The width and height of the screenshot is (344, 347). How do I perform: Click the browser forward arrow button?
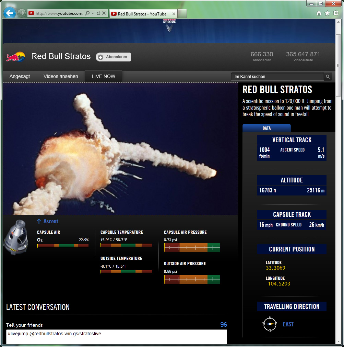[x=21, y=13]
